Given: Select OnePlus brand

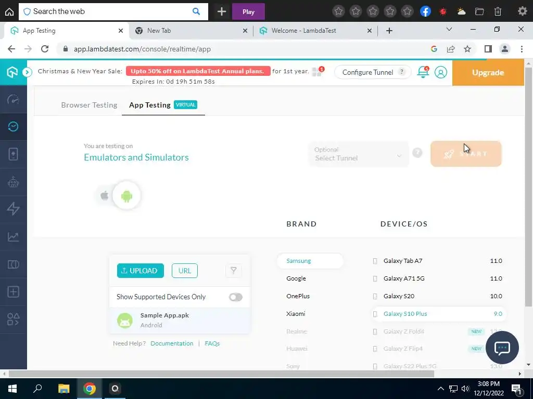Looking at the screenshot, I should (x=298, y=296).
